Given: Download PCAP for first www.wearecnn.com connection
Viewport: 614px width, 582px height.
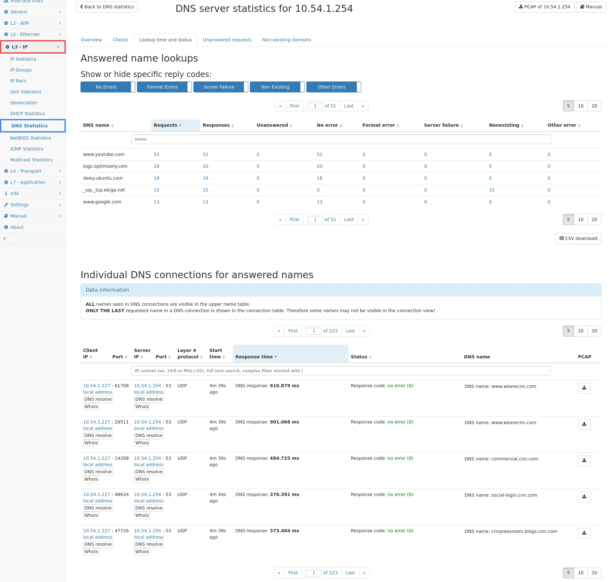Looking at the screenshot, I should click(584, 388).
